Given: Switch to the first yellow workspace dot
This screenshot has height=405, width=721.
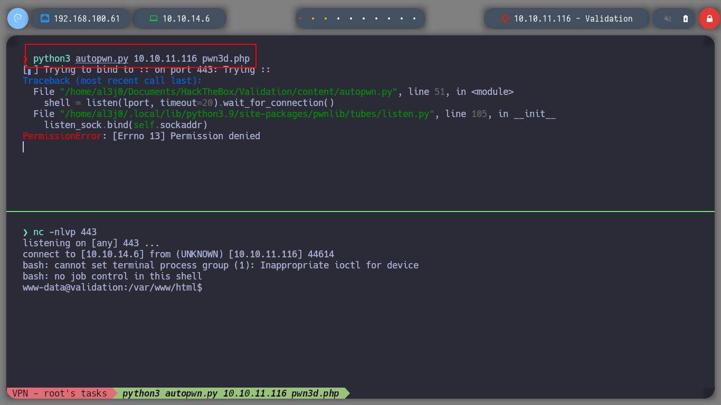Looking at the screenshot, I should click(313, 18).
